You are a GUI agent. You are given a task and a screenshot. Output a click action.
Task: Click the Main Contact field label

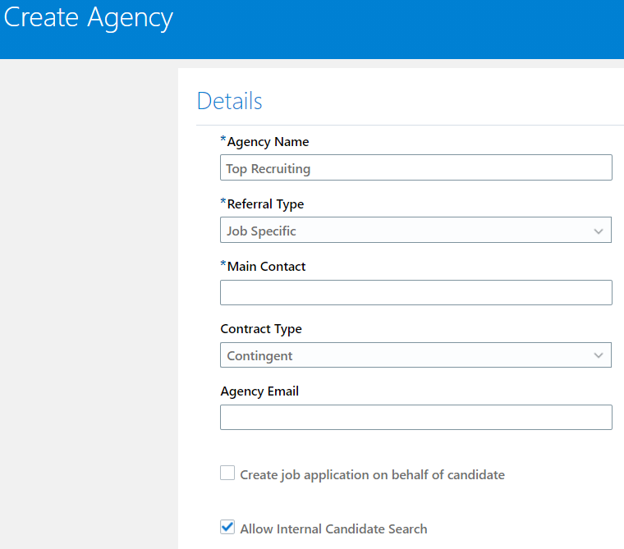pyautogui.click(x=266, y=267)
